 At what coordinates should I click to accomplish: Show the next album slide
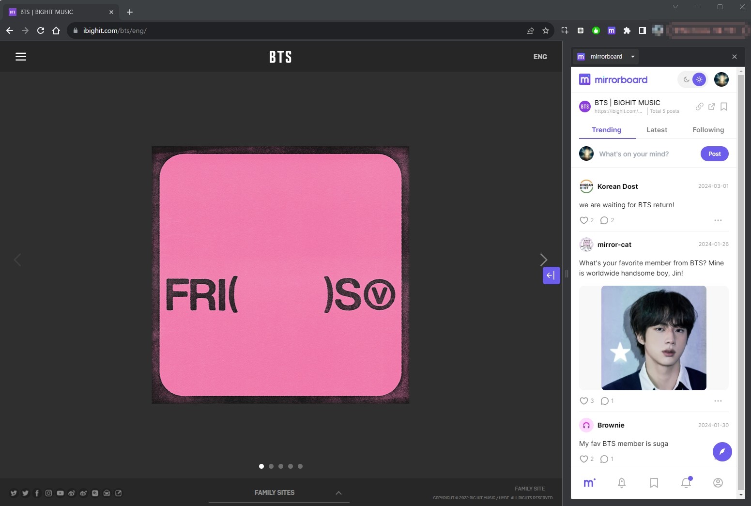tap(544, 260)
